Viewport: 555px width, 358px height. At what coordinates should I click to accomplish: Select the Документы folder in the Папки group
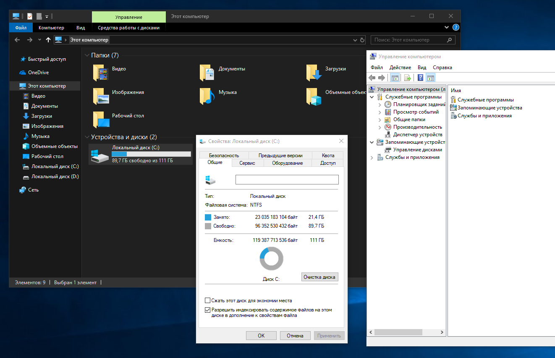(x=223, y=73)
